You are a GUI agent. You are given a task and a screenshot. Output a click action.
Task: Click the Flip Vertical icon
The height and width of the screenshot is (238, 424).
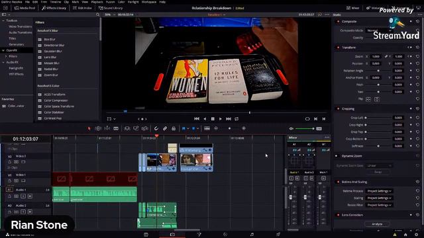[x=377, y=99]
